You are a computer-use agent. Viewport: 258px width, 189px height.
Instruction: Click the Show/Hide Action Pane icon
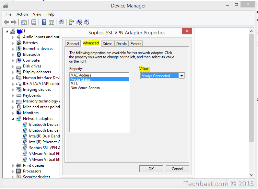click(52, 22)
